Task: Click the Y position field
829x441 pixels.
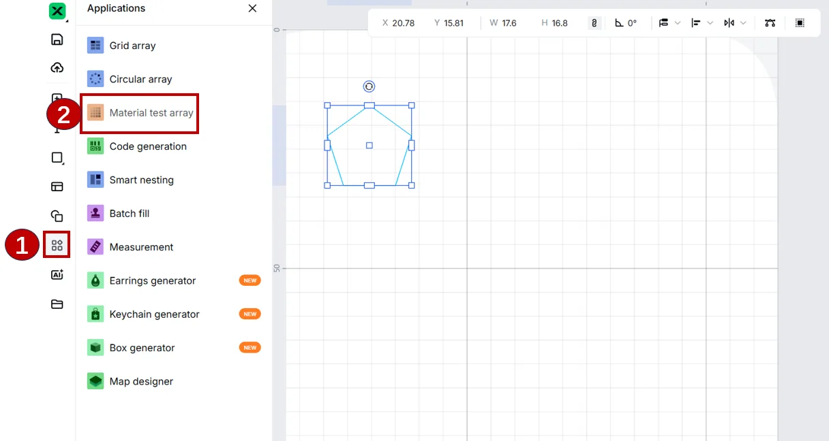Action: (x=450, y=22)
